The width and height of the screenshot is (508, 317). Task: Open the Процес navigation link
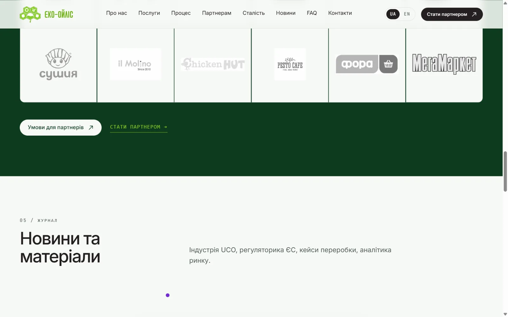click(181, 13)
